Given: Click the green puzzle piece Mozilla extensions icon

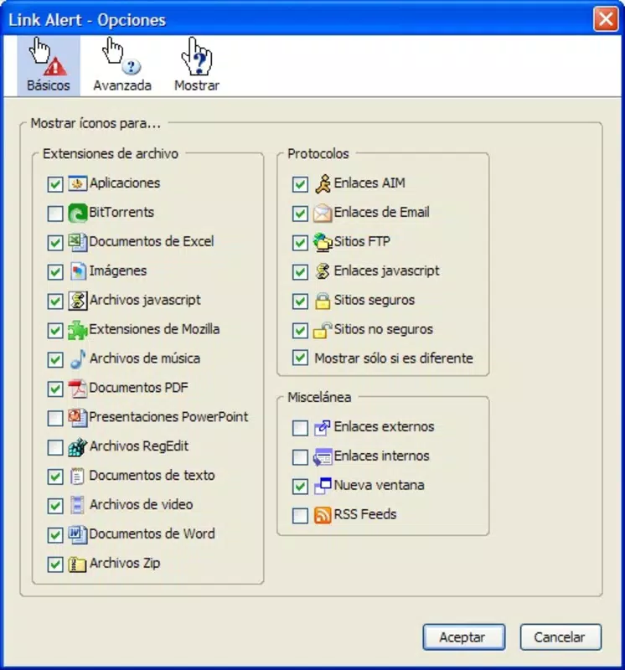Looking at the screenshot, I should [x=77, y=330].
